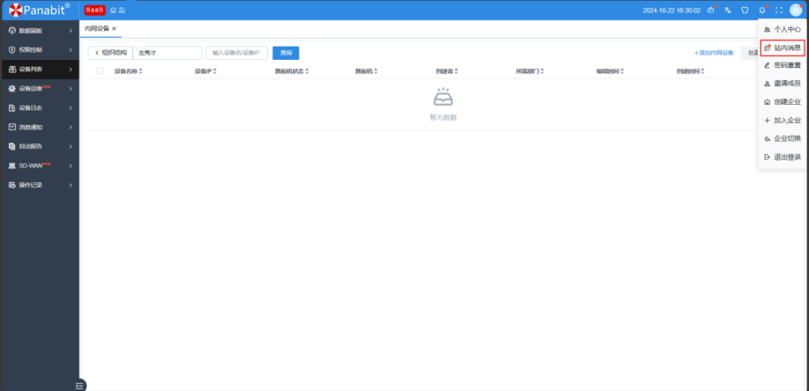Open the home icon beside SaaS badge

coord(114,10)
